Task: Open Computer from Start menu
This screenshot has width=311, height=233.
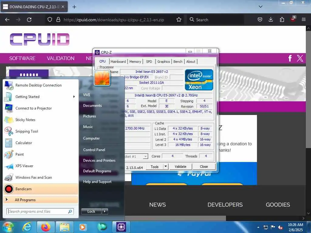Action: coord(91,138)
